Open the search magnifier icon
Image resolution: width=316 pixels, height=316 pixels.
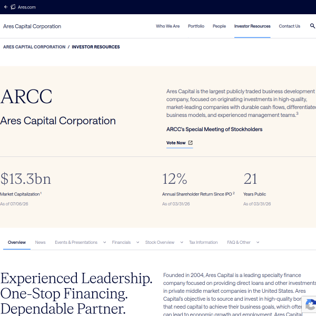312,26
